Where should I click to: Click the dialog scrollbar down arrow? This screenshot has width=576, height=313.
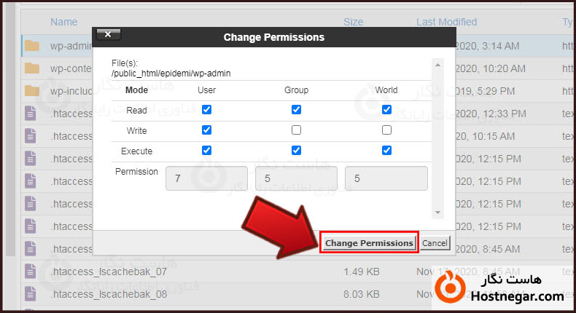[x=439, y=213]
